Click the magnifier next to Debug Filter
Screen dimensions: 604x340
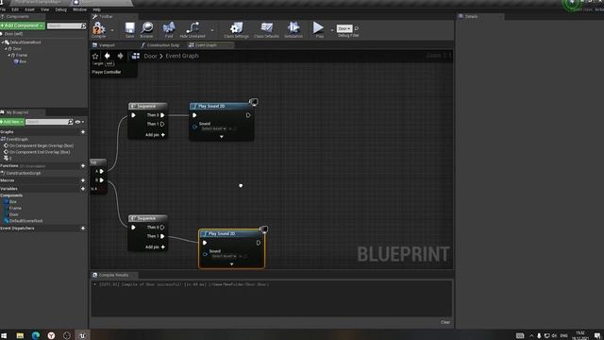pos(357,28)
